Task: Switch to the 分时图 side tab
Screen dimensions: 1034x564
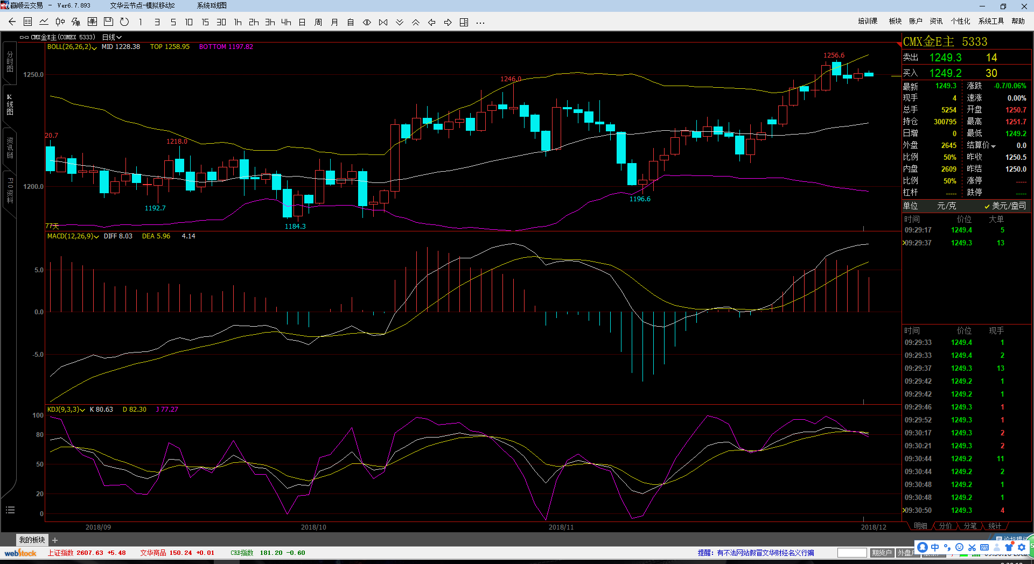Action: click(10, 62)
